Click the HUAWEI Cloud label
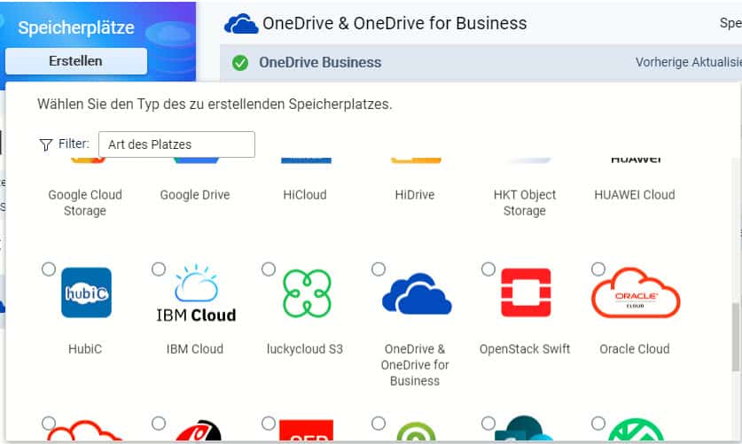Screen dimensions: 742x444 click(x=635, y=195)
